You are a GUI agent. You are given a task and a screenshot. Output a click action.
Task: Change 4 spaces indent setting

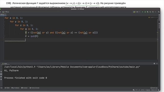pos(148,90)
